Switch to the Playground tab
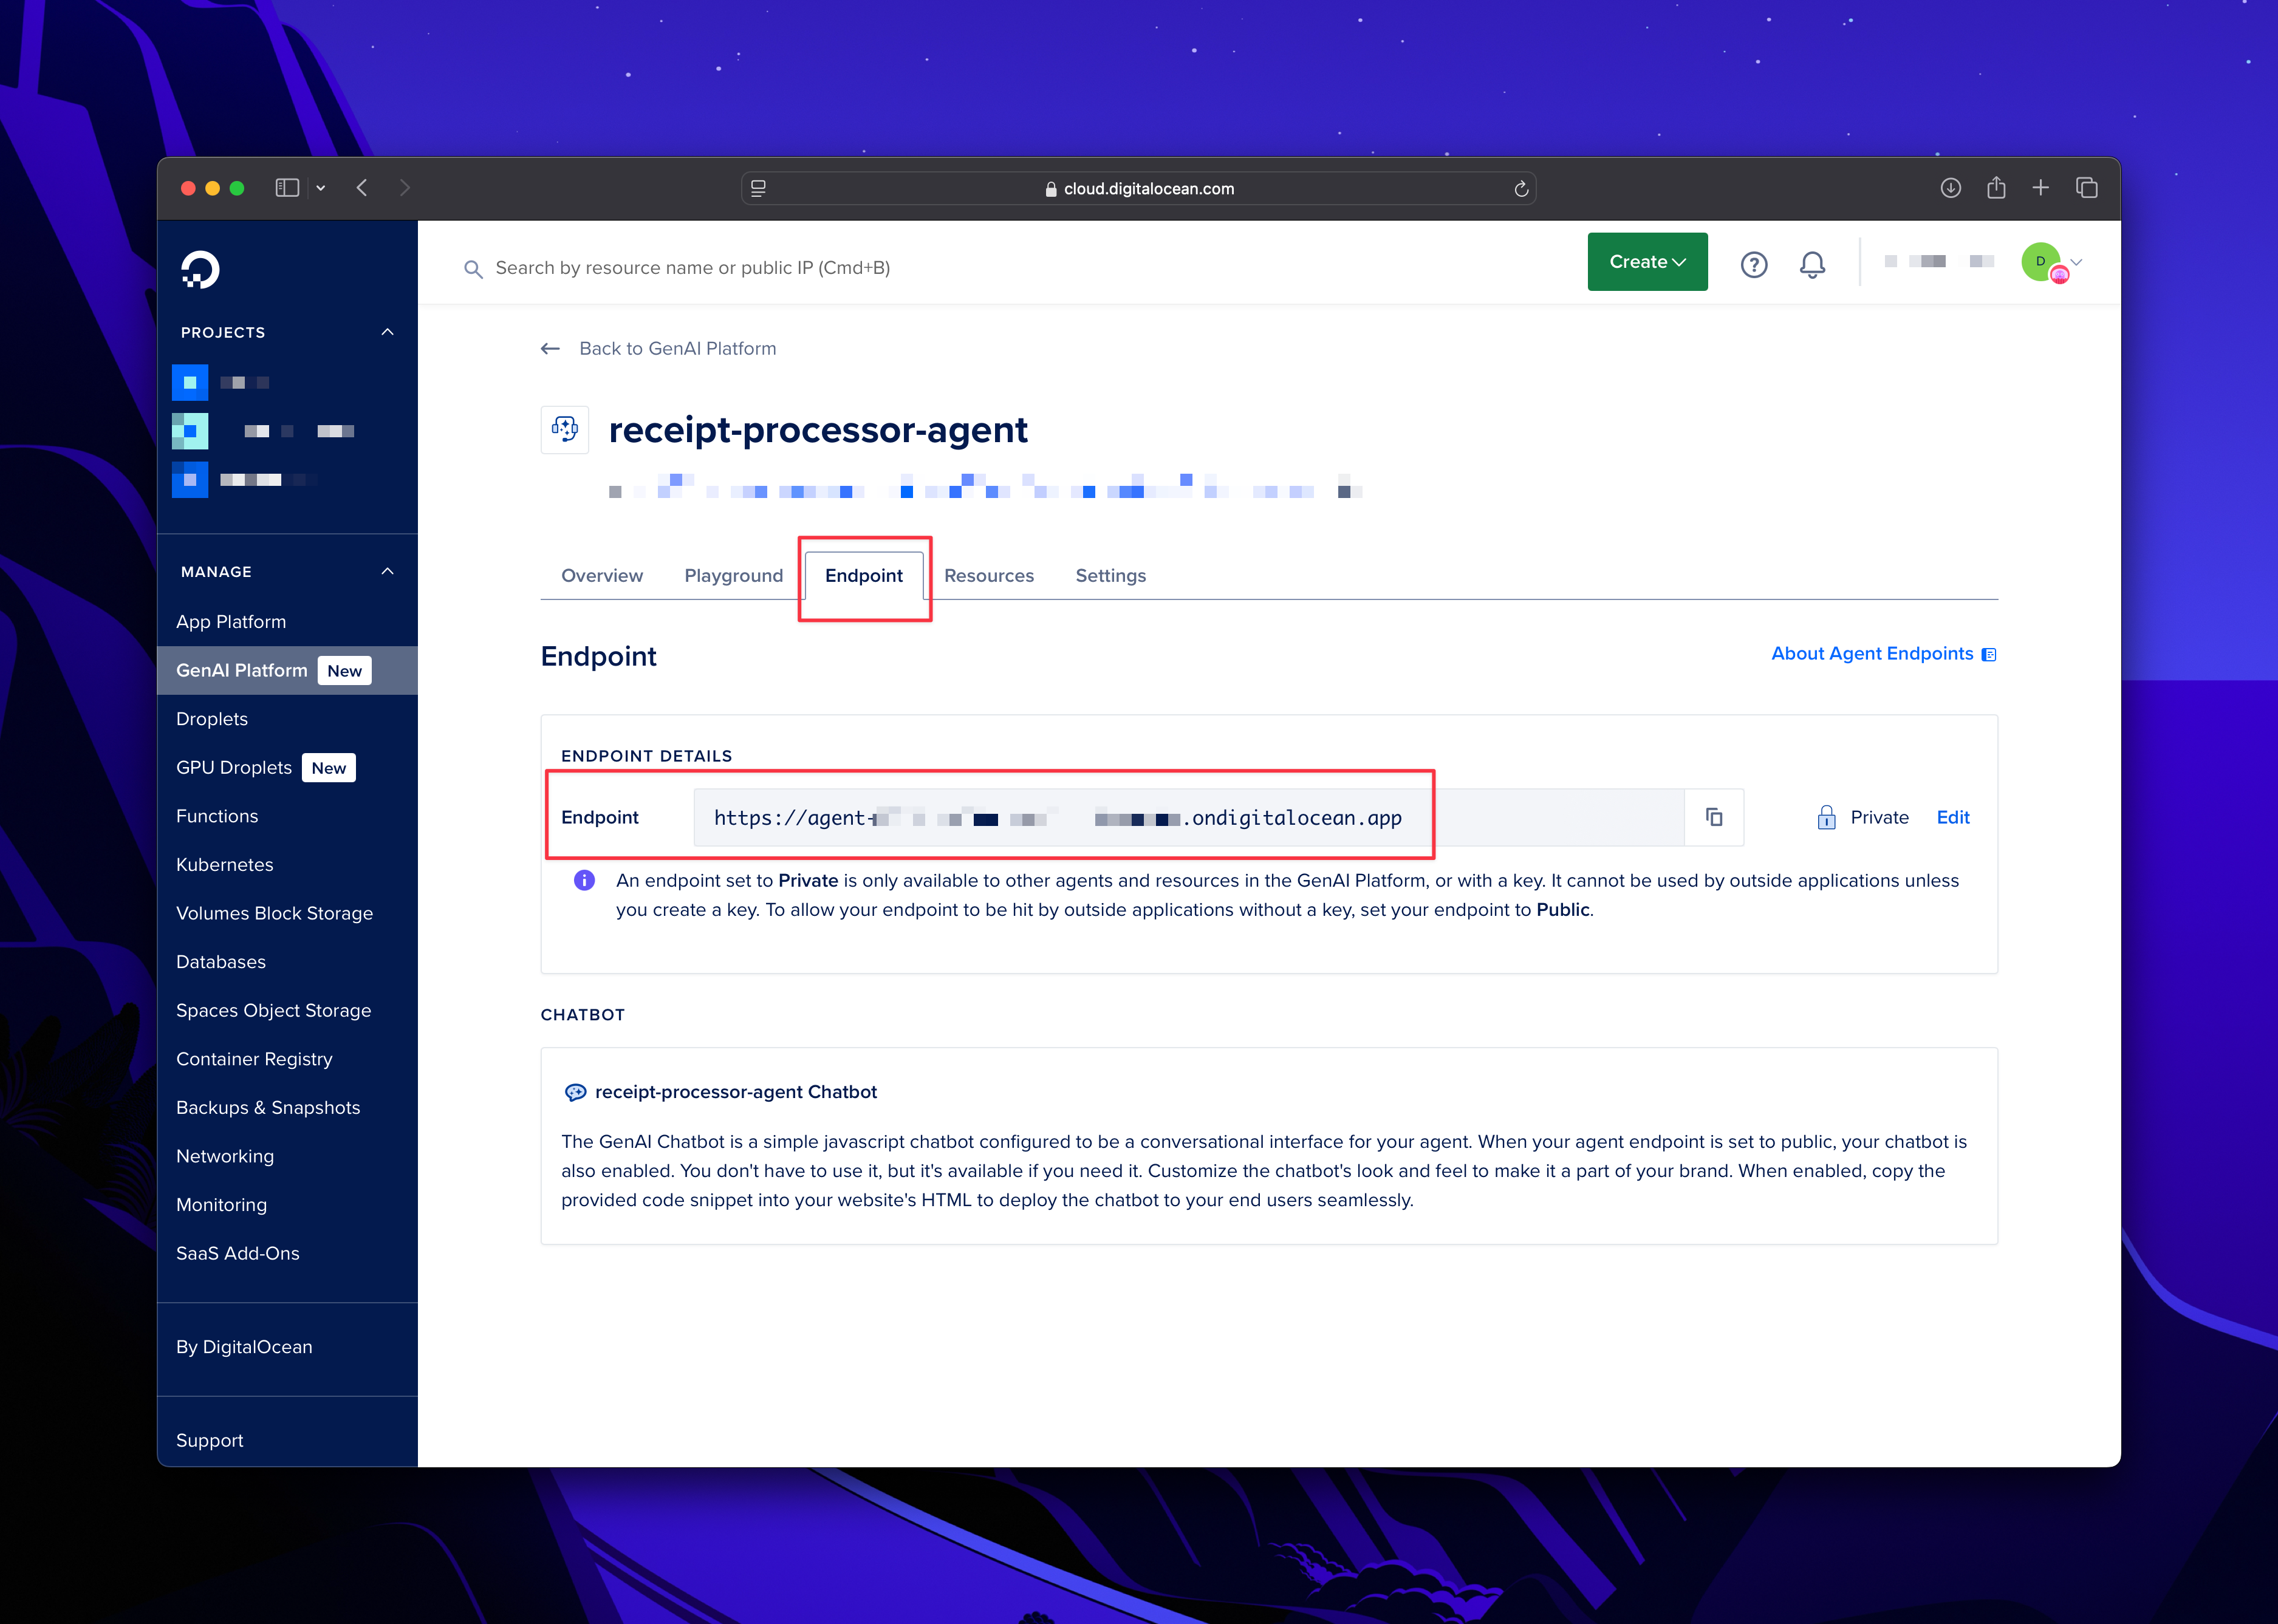 (734, 576)
